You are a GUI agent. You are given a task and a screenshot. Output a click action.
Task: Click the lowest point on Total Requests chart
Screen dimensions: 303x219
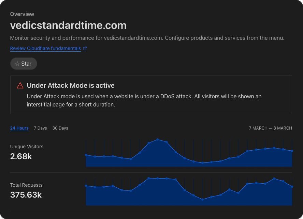(x=202, y=200)
